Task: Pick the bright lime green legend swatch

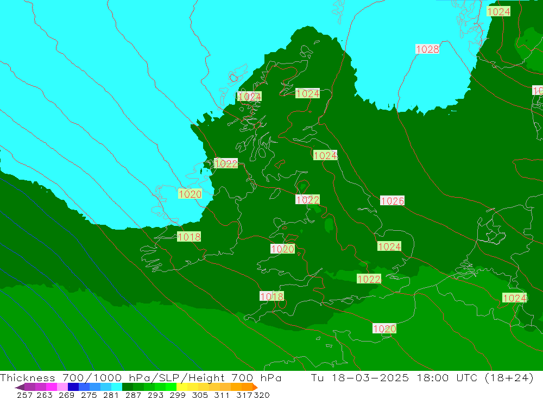Action: (x=171, y=387)
